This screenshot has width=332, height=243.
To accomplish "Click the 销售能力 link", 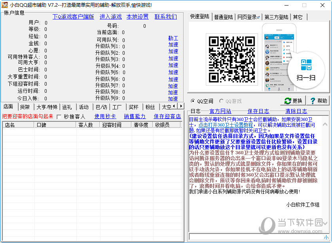I will (x=135, y=117).
